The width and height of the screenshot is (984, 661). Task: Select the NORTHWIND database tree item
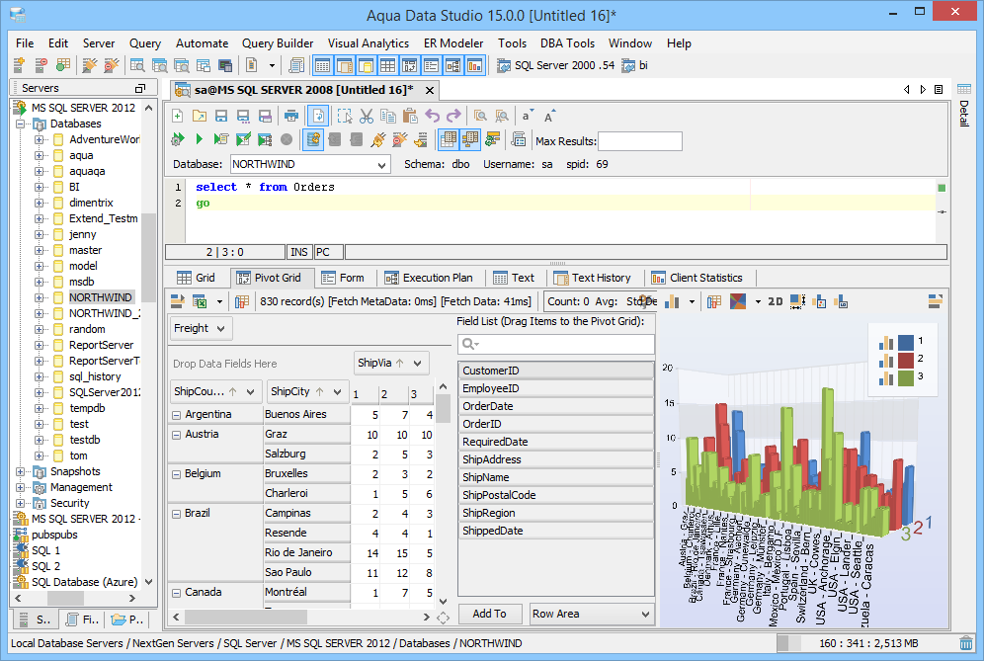101,297
